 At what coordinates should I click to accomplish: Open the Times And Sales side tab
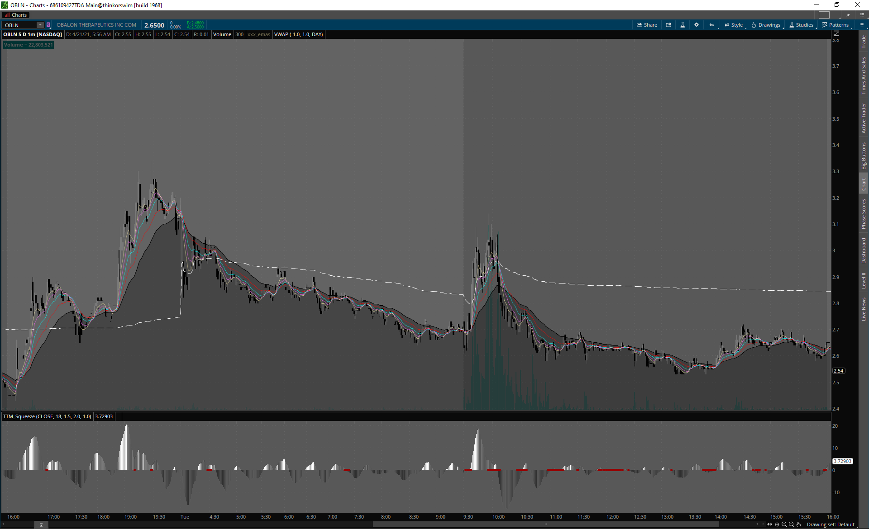864,76
